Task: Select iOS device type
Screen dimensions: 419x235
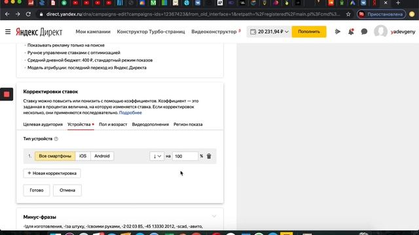Action: [83, 156]
